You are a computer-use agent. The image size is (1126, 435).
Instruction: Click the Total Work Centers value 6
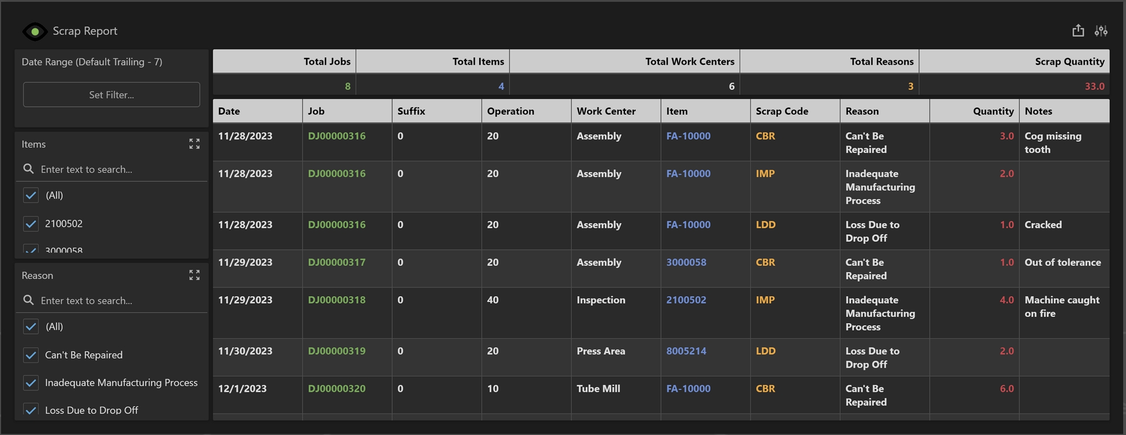[x=731, y=87]
